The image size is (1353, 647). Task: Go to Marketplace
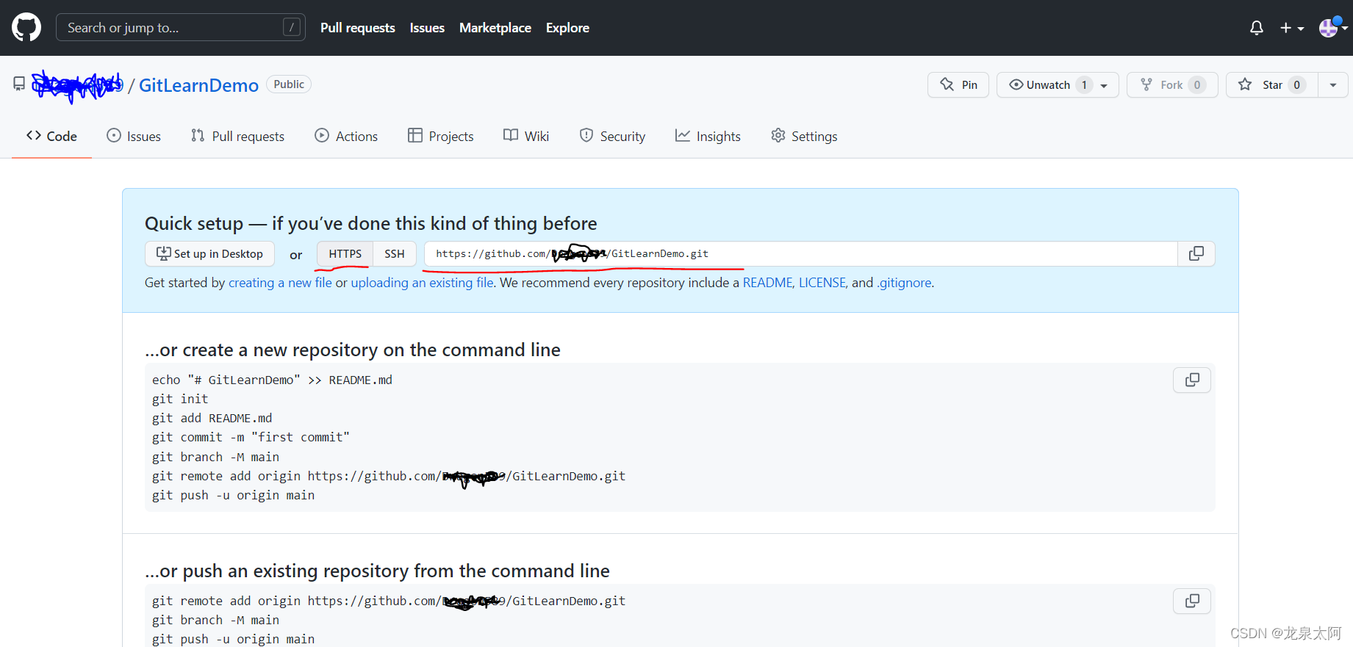pos(495,28)
